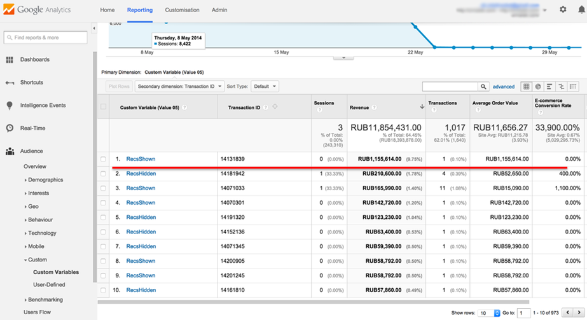Open the Sort Type Default dropdown
Image resolution: width=587 pixels, height=320 pixels.
[x=265, y=87]
